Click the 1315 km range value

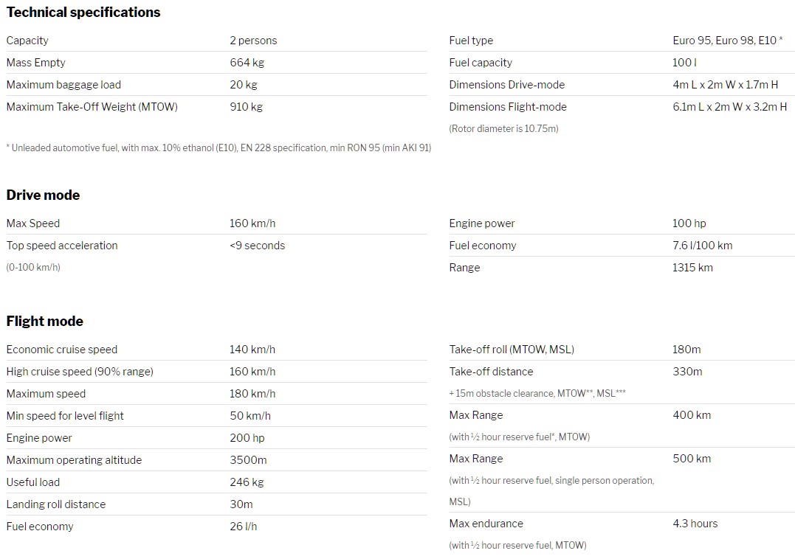[x=692, y=268]
